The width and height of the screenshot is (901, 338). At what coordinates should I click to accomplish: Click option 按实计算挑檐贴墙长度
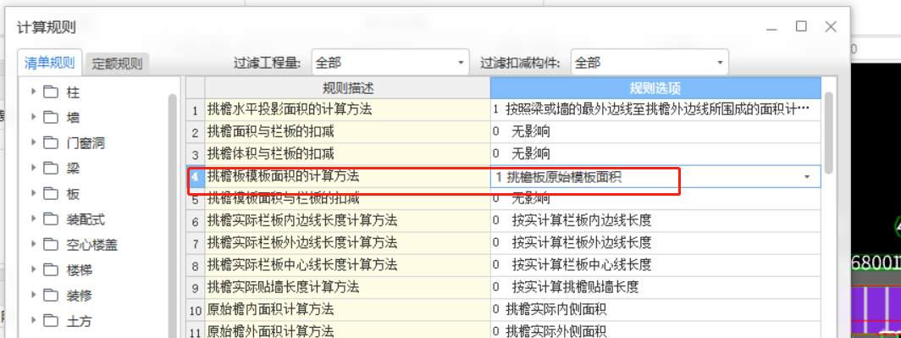pyautogui.click(x=655, y=287)
